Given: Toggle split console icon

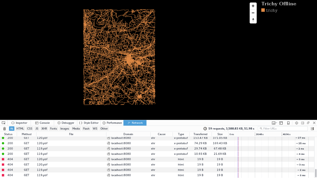Looking at the screenshot, I should pos(281,123).
